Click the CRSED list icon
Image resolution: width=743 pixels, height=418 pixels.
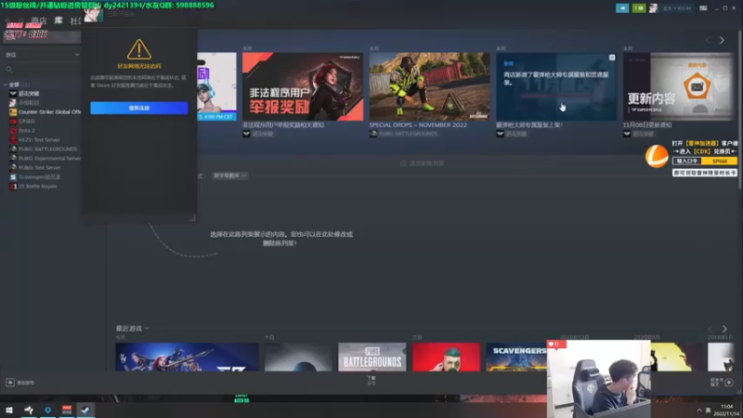[13, 122]
